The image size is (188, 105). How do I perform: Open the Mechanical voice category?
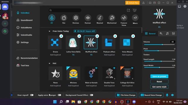tap(112, 18)
